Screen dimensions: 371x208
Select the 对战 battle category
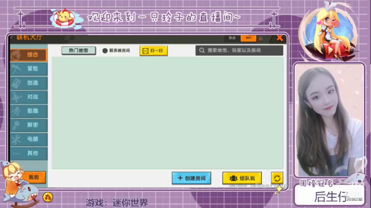(x=29, y=97)
